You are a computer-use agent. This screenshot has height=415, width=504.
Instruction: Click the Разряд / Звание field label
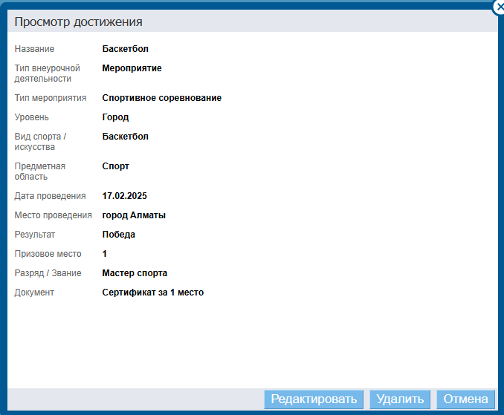[48, 273]
